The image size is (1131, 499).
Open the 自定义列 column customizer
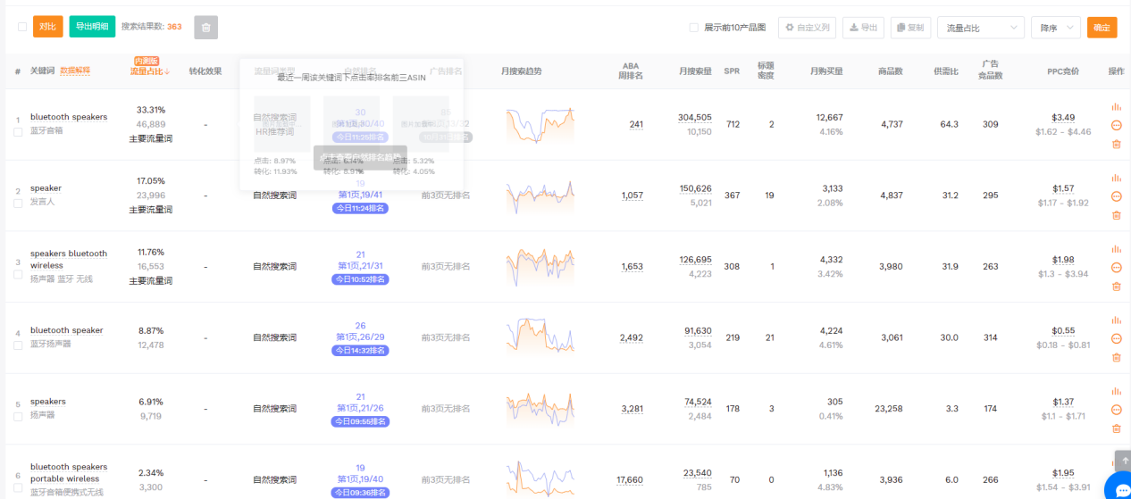[807, 28]
